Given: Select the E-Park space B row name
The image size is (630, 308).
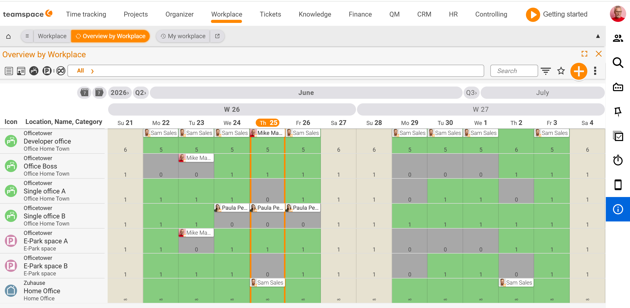Looking at the screenshot, I should point(46,266).
